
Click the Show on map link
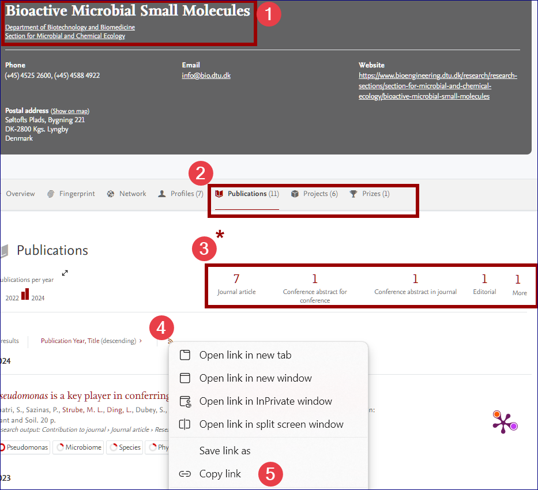coord(70,111)
